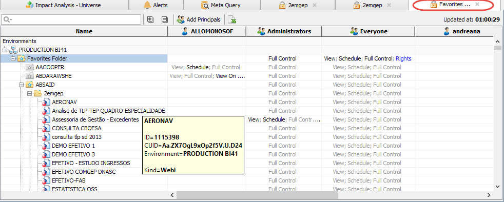
Task: Click AACOOPER's ALLOMONOSOF rights cell
Action: tap(207, 67)
